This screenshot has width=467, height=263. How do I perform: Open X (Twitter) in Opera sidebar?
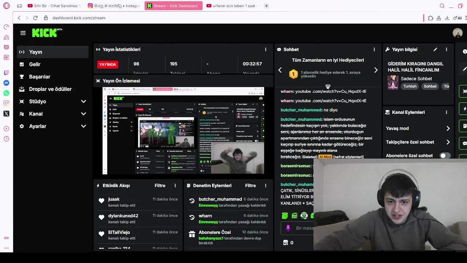(x=6, y=114)
